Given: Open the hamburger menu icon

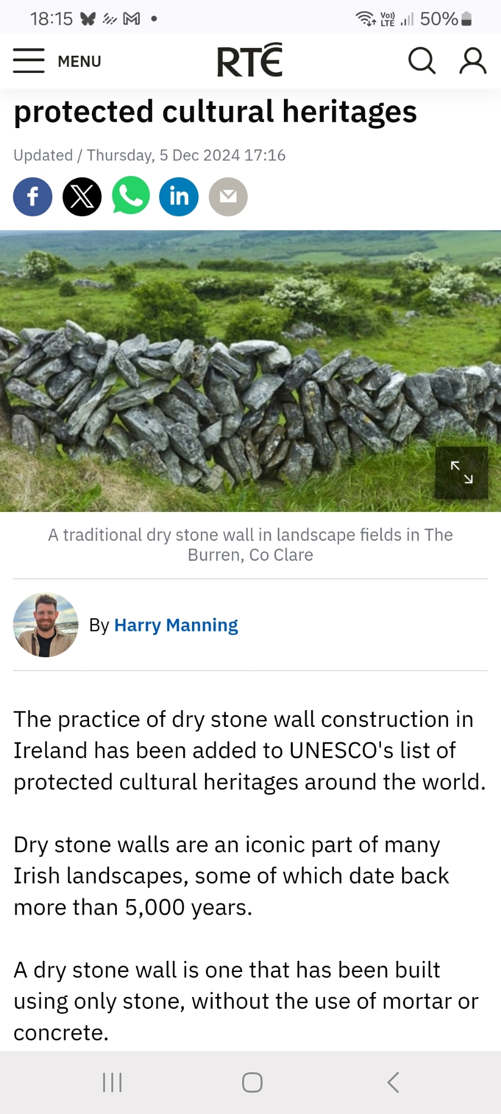Looking at the screenshot, I should click(29, 61).
